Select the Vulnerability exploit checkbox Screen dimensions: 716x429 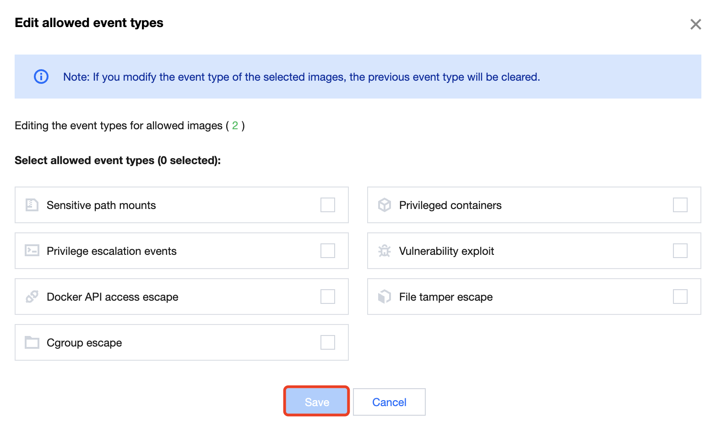point(680,251)
